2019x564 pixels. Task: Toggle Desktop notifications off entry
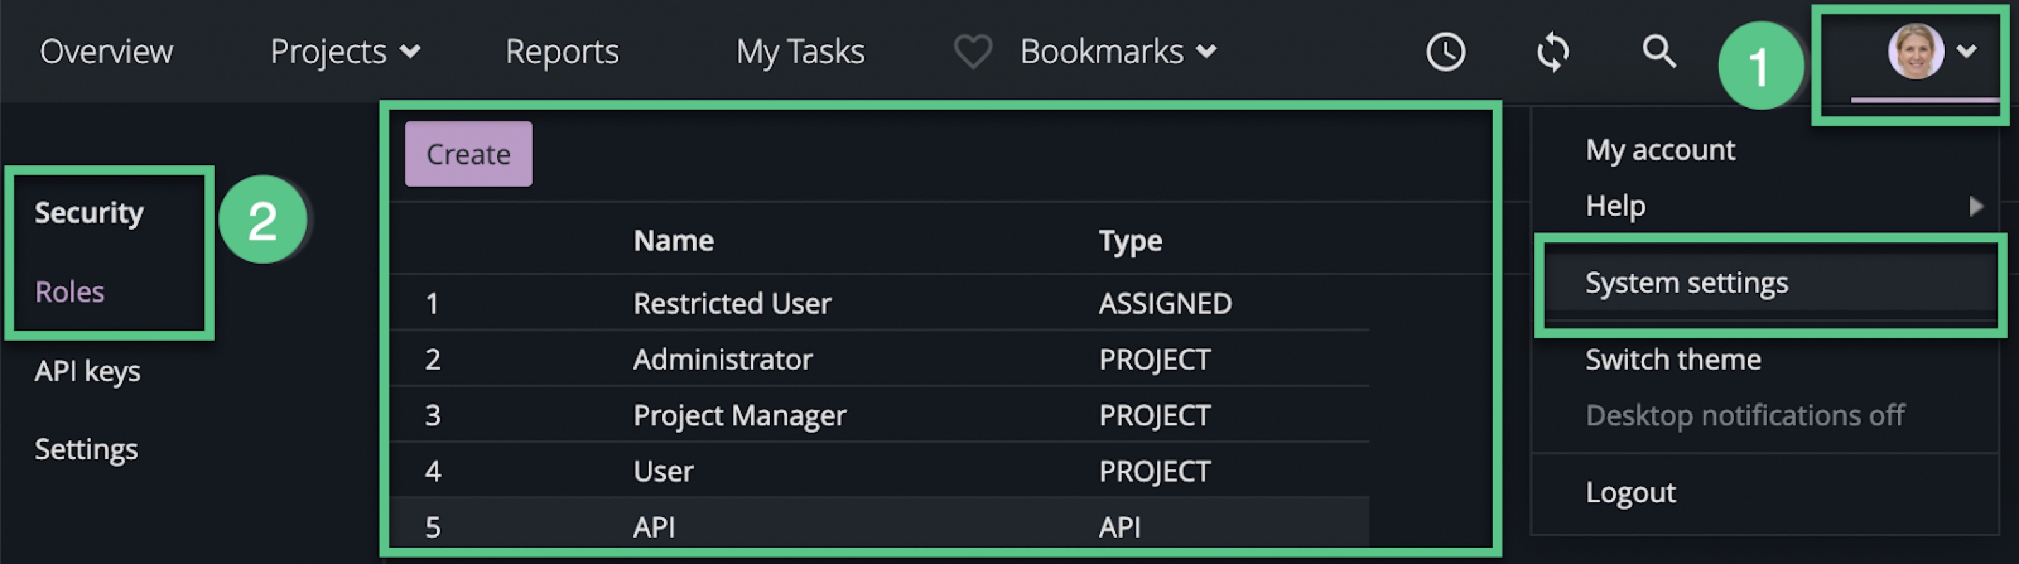click(x=1745, y=415)
